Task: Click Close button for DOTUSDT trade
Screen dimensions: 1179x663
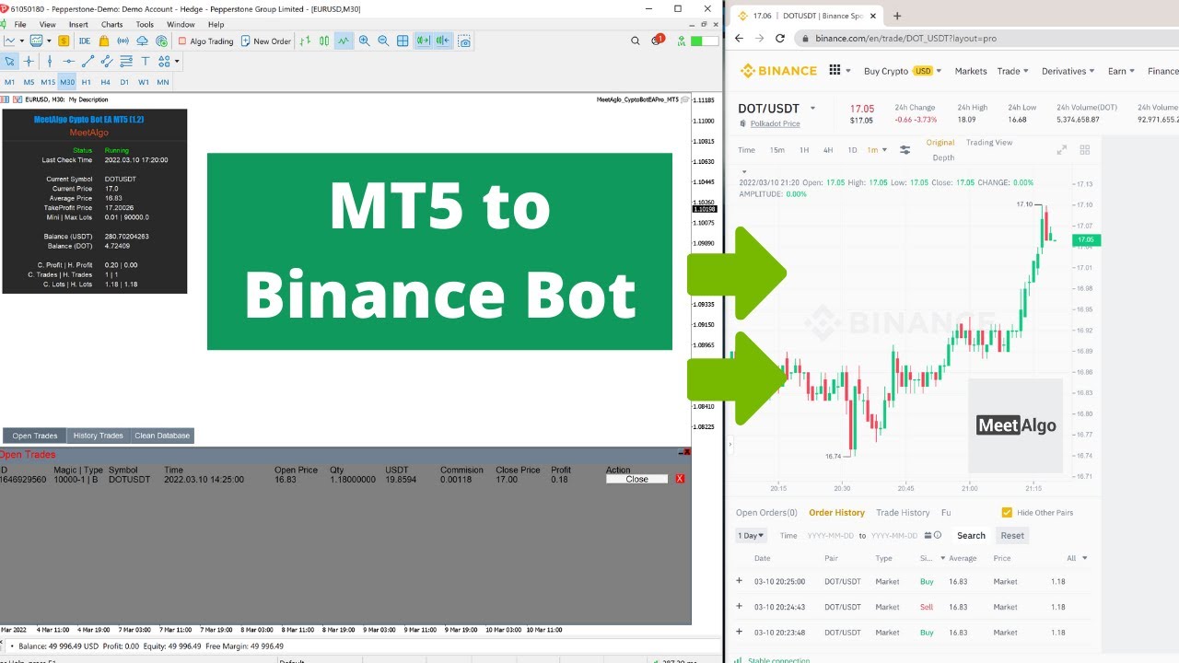Action: [636, 479]
